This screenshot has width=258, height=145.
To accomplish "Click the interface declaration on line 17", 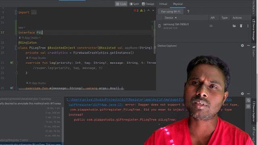I will point(30,33).
